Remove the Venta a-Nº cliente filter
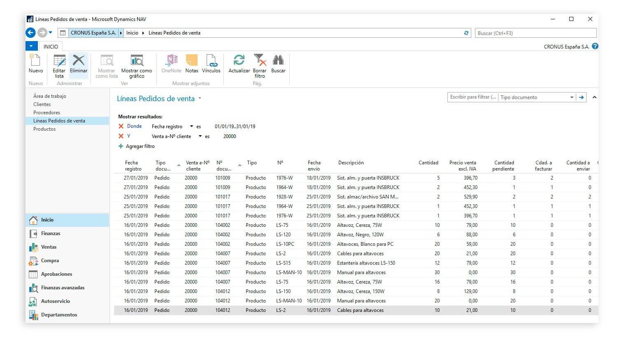The height and width of the screenshot is (337, 624). click(121, 136)
